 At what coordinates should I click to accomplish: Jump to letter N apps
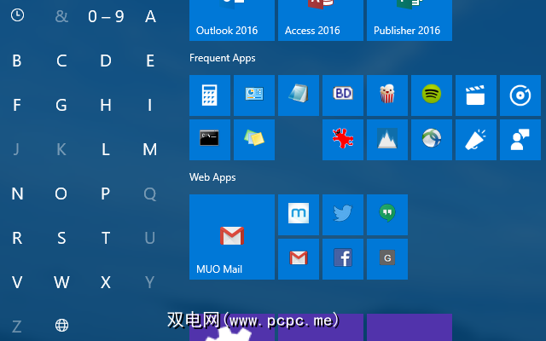click(x=17, y=194)
